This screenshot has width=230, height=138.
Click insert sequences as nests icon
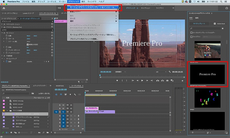point(56,95)
